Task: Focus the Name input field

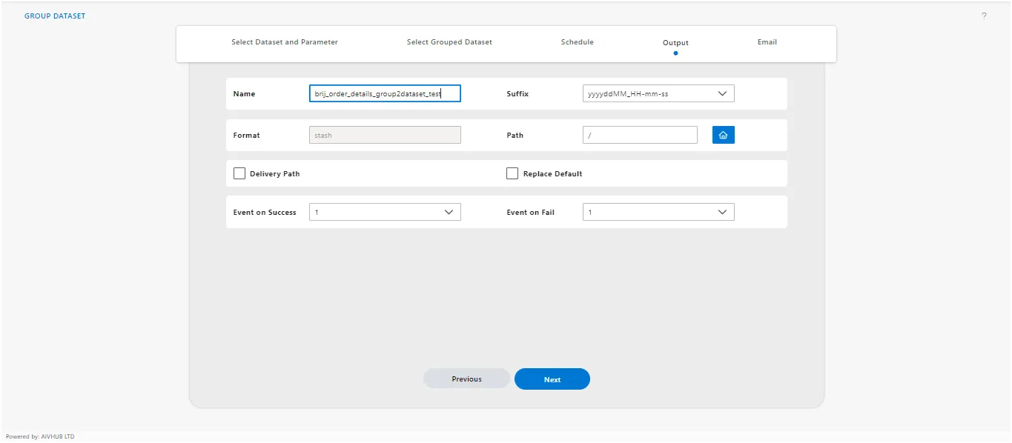Action: (x=385, y=93)
